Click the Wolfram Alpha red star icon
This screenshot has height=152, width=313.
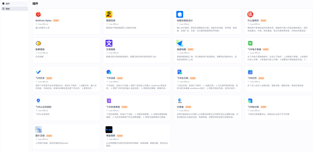38,14
